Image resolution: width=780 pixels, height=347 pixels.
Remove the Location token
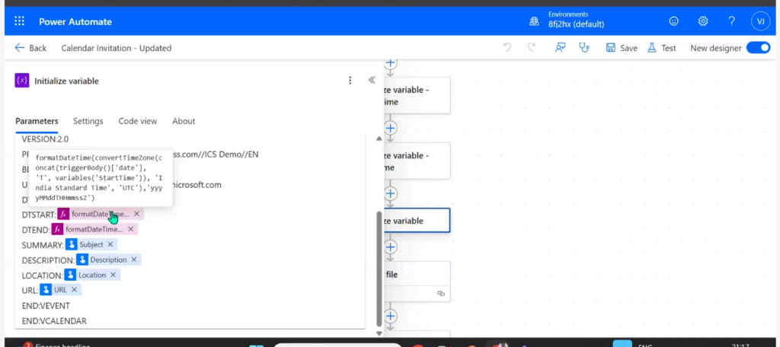point(113,275)
